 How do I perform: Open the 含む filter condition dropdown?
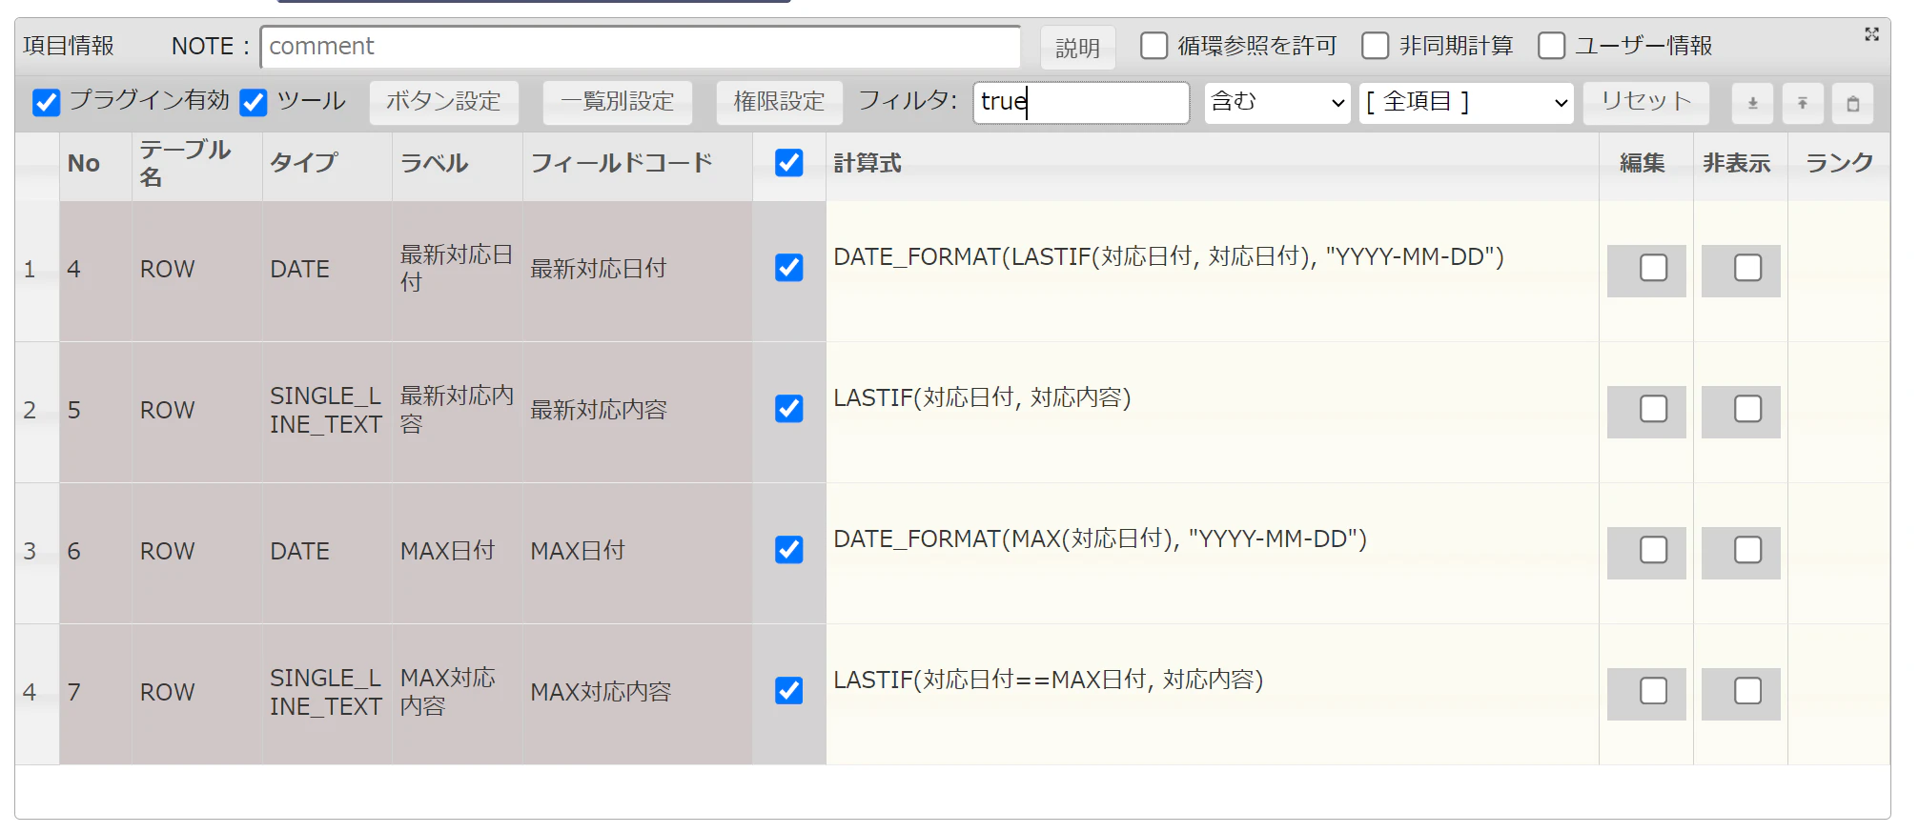click(x=1278, y=102)
